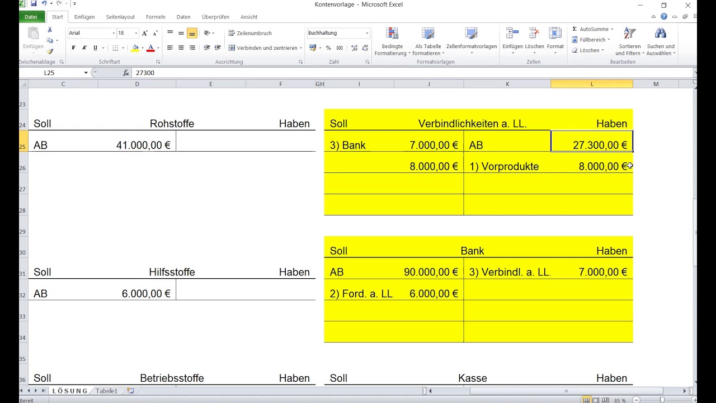Click the large Einfügen paste icon
This screenshot has height=403, width=716.
click(33, 34)
